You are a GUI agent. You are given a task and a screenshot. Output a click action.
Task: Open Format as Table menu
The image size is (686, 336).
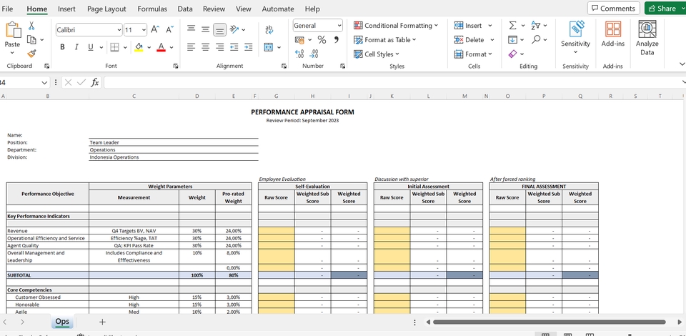click(384, 40)
